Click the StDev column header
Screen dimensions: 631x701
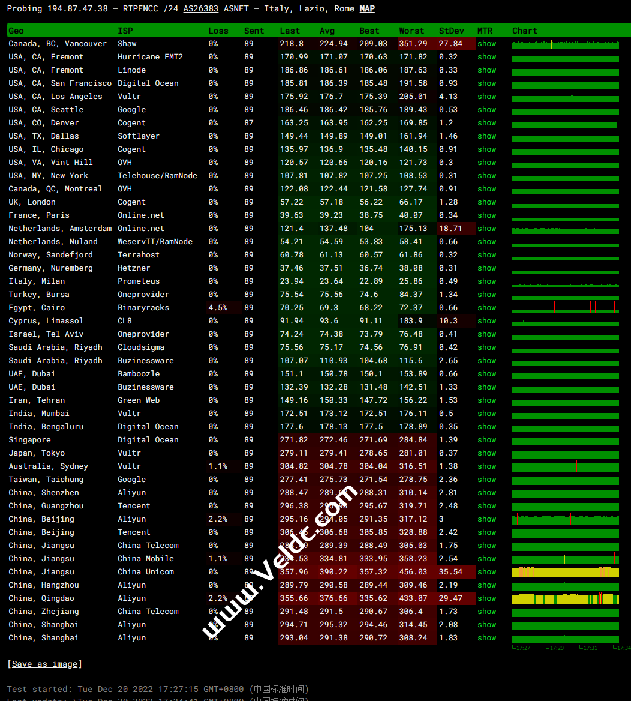tap(450, 31)
